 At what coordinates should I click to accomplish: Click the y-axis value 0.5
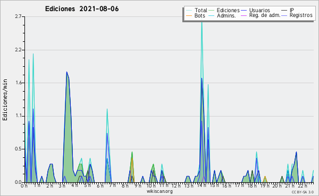tap(18, 149)
